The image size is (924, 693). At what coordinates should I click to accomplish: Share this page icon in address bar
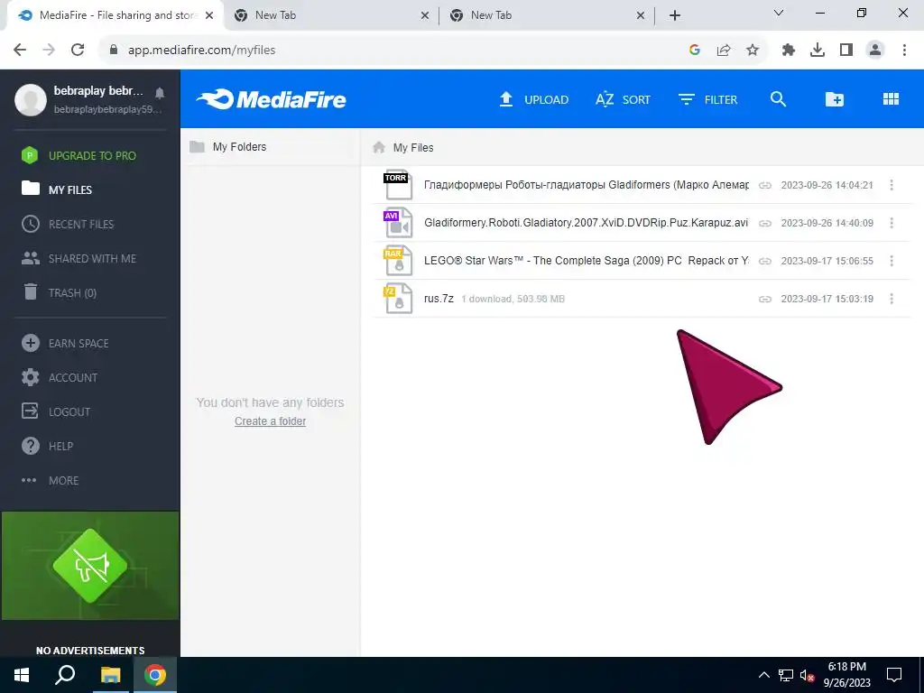click(x=724, y=51)
